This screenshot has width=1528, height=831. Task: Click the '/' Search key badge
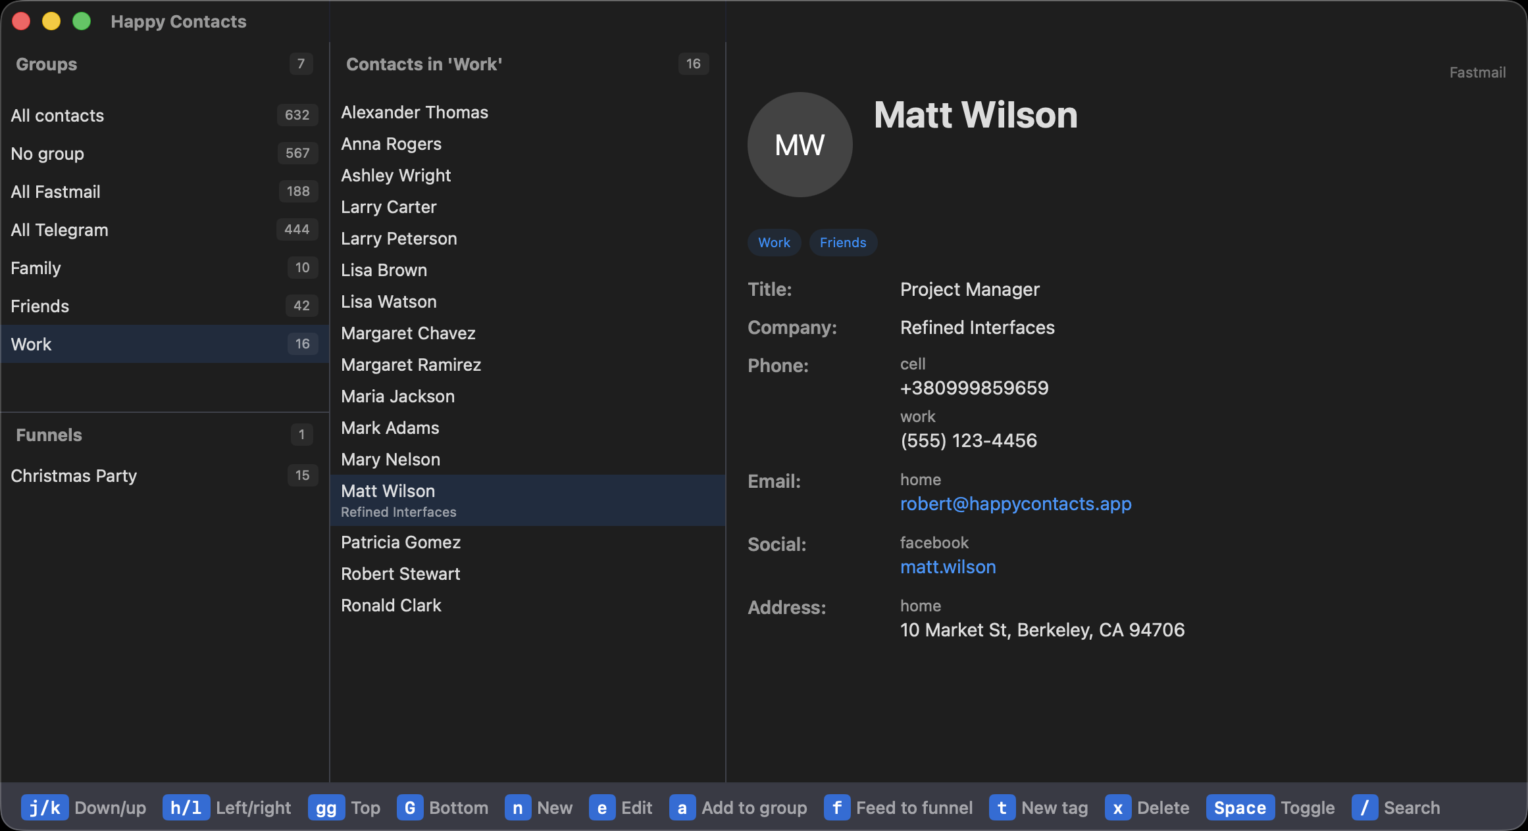1364,807
